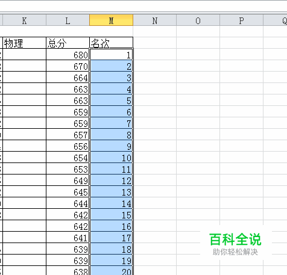Select total score cell 654
This screenshot has height=275, width=287.
pos(68,157)
